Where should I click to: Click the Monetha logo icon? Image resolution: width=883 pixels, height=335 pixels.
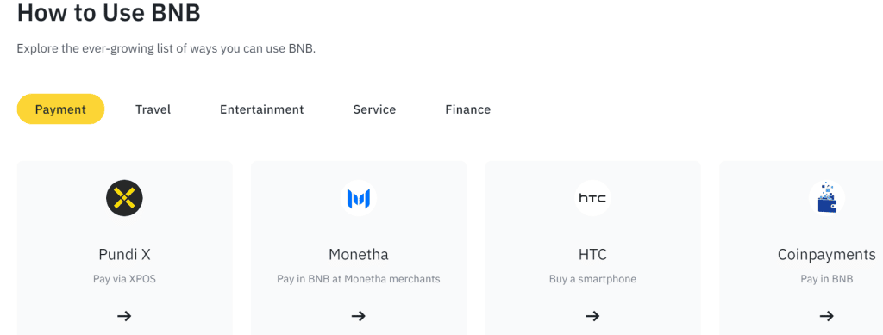tap(358, 198)
